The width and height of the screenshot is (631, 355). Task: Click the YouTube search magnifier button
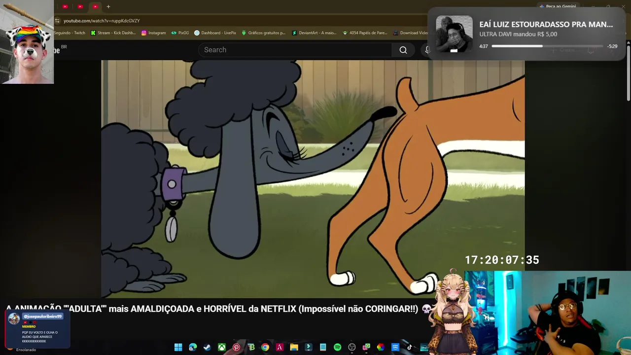point(403,50)
